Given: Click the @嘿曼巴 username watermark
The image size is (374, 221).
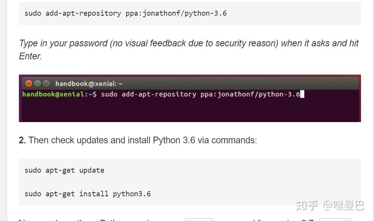Looking at the screenshot, I should pyautogui.click(x=343, y=206).
